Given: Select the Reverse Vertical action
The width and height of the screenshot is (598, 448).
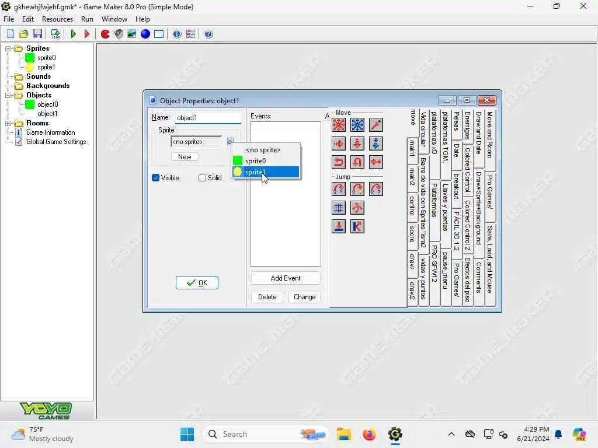Looking at the screenshot, I should click(x=357, y=162).
